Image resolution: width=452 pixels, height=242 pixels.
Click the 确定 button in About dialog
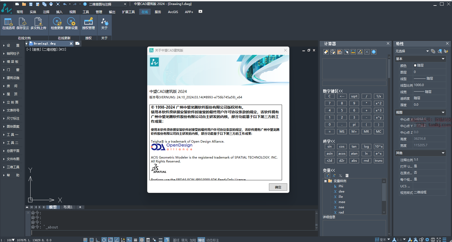click(x=278, y=187)
